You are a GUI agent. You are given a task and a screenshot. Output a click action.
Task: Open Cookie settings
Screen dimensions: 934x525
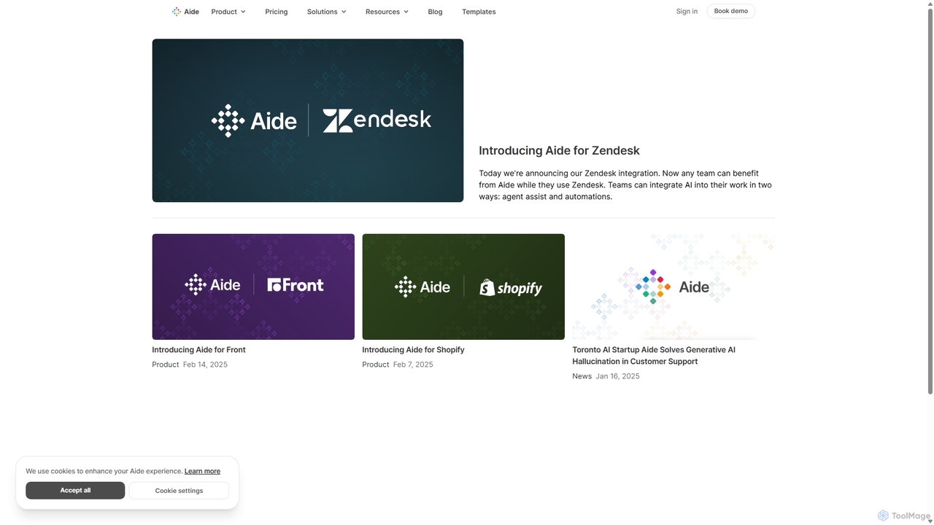(x=179, y=491)
